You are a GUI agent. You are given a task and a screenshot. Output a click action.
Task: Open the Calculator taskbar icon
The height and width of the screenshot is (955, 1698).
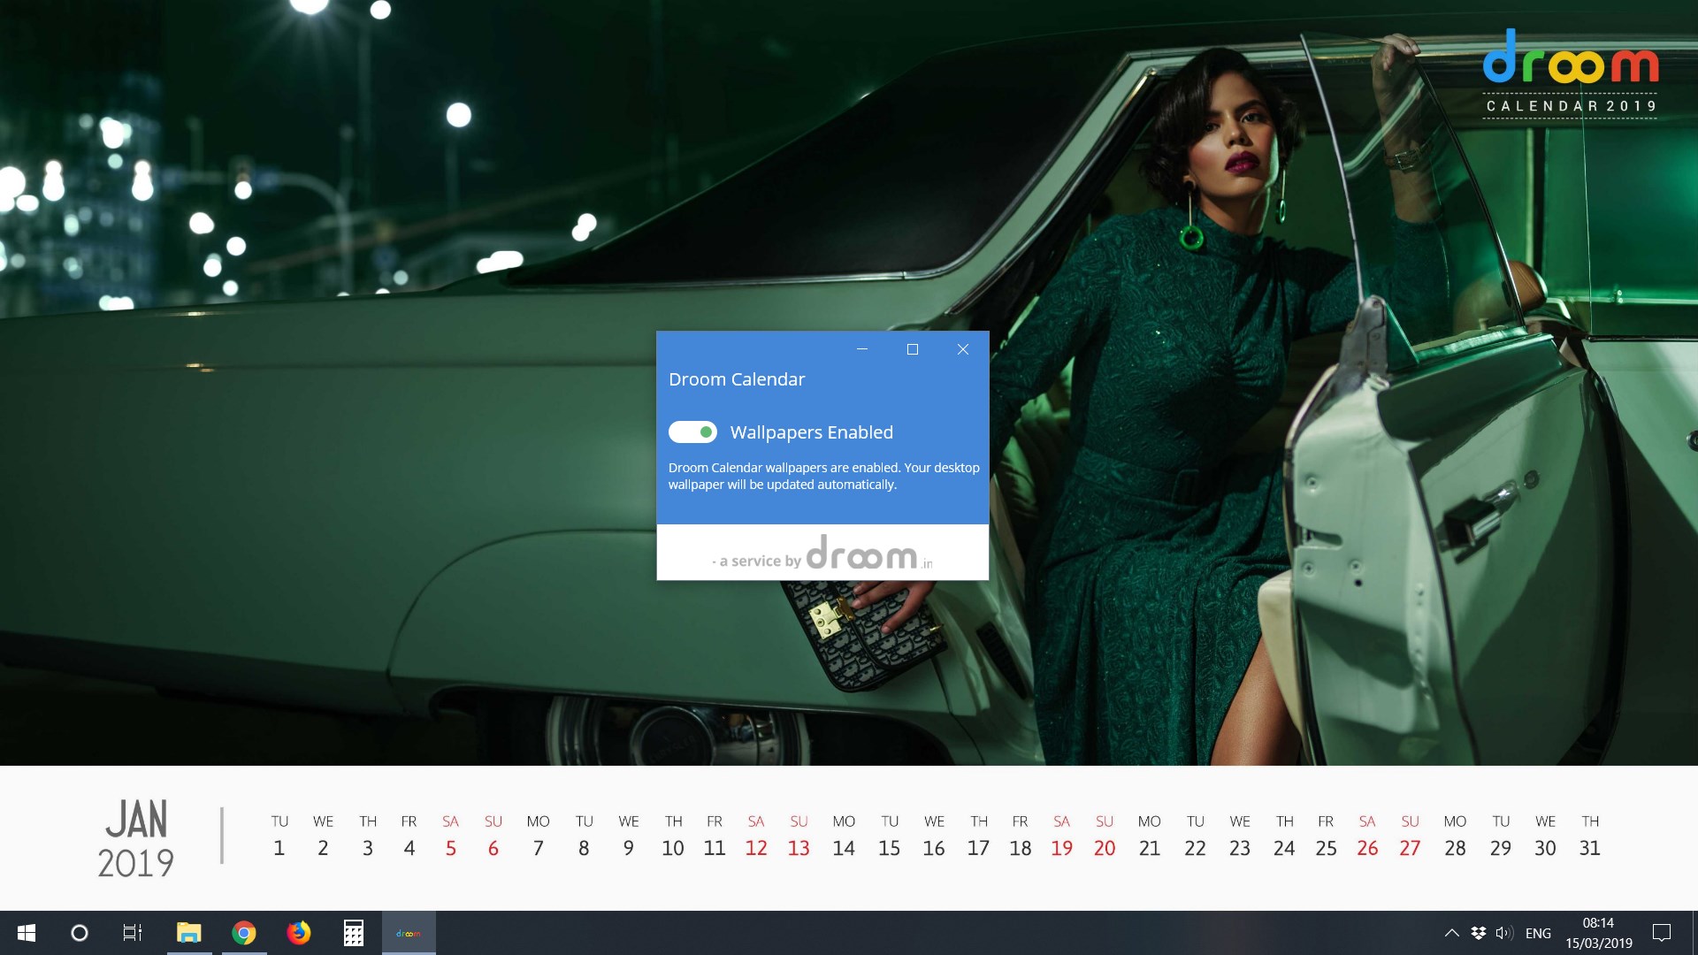(354, 933)
